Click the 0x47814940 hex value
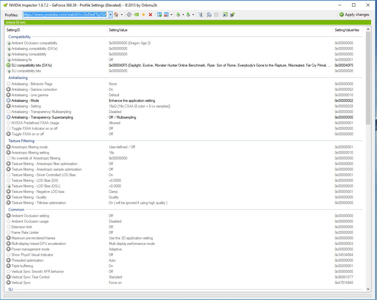Viewport: 377px width, 300px height. 344,283
